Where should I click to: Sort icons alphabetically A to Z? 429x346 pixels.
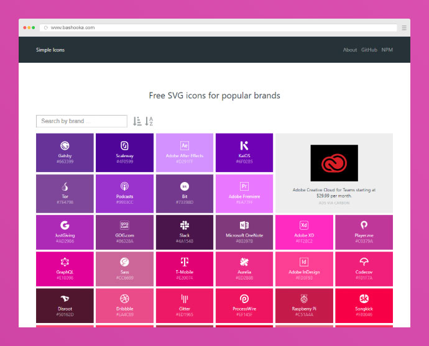(149, 121)
